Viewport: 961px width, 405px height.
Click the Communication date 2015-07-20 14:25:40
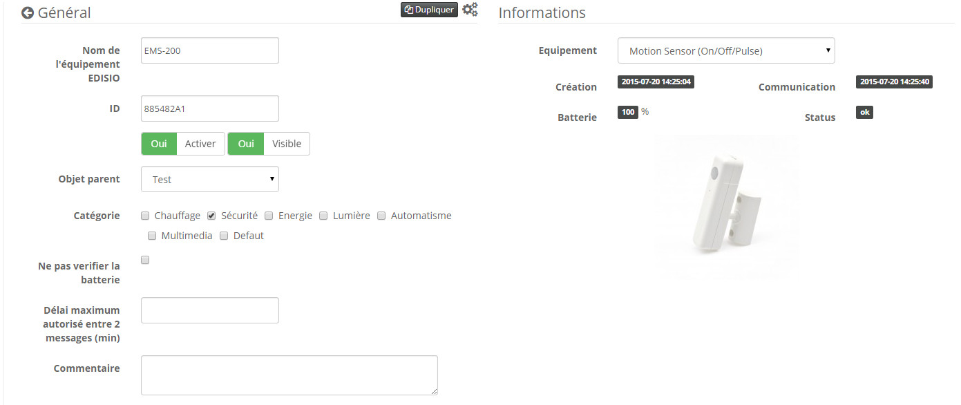point(895,82)
